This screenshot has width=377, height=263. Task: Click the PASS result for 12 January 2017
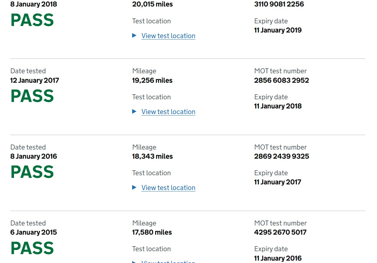(32, 96)
